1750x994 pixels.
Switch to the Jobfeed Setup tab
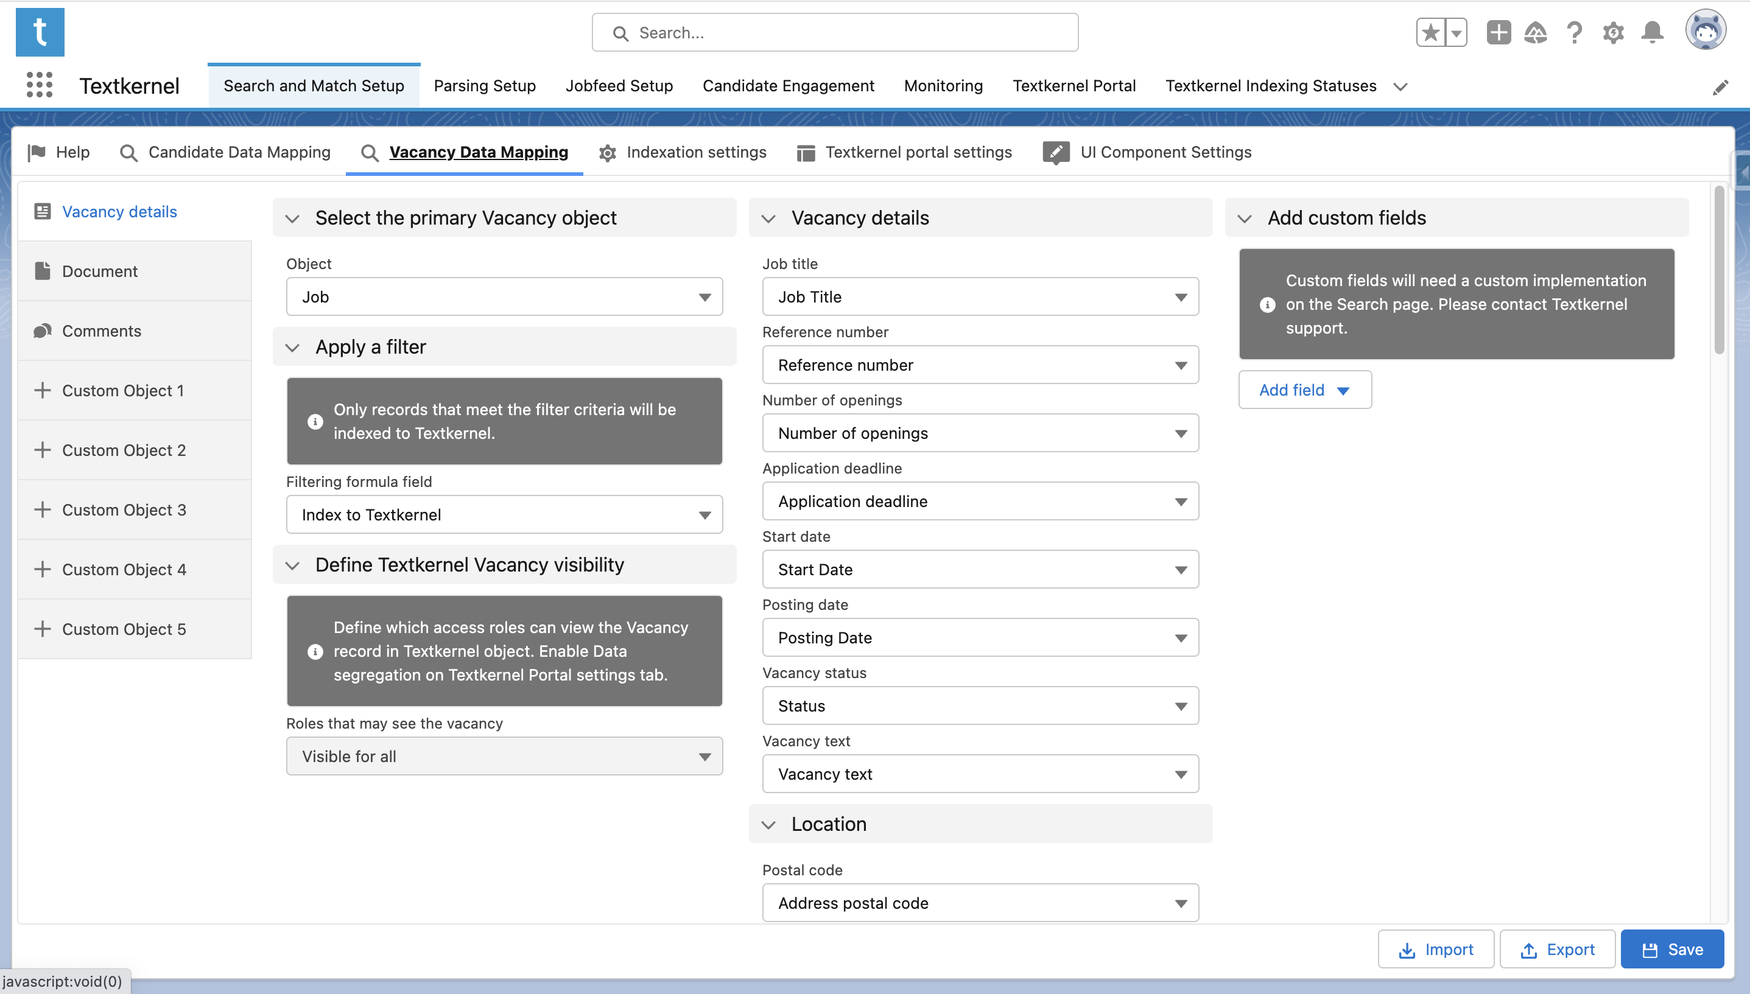click(619, 86)
